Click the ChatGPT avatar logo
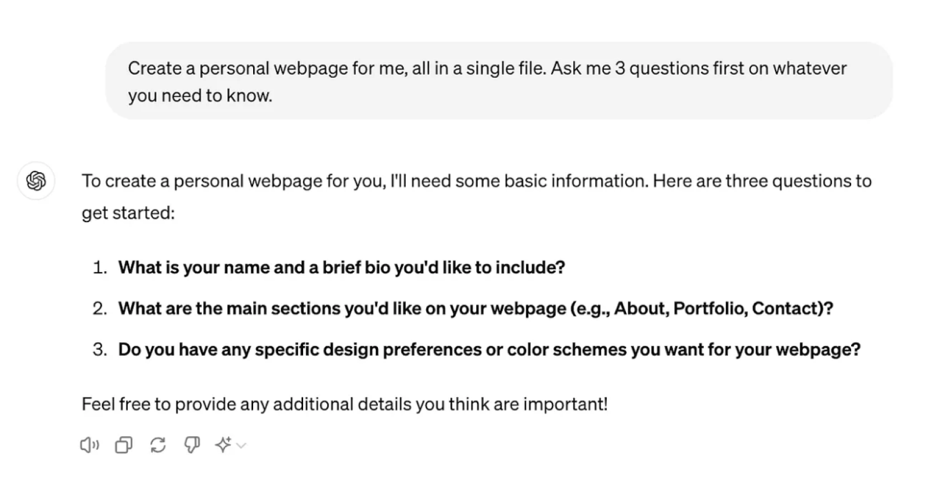This screenshot has width=929, height=503. tap(35, 180)
